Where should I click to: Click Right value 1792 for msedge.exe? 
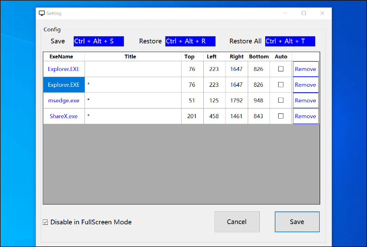click(x=237, y=100)
